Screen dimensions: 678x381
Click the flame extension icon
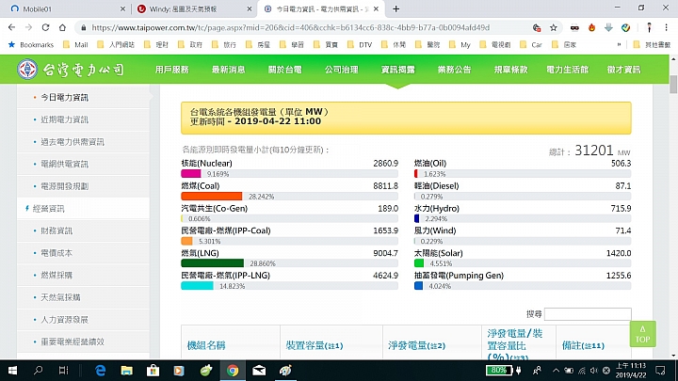pos(591,27)
